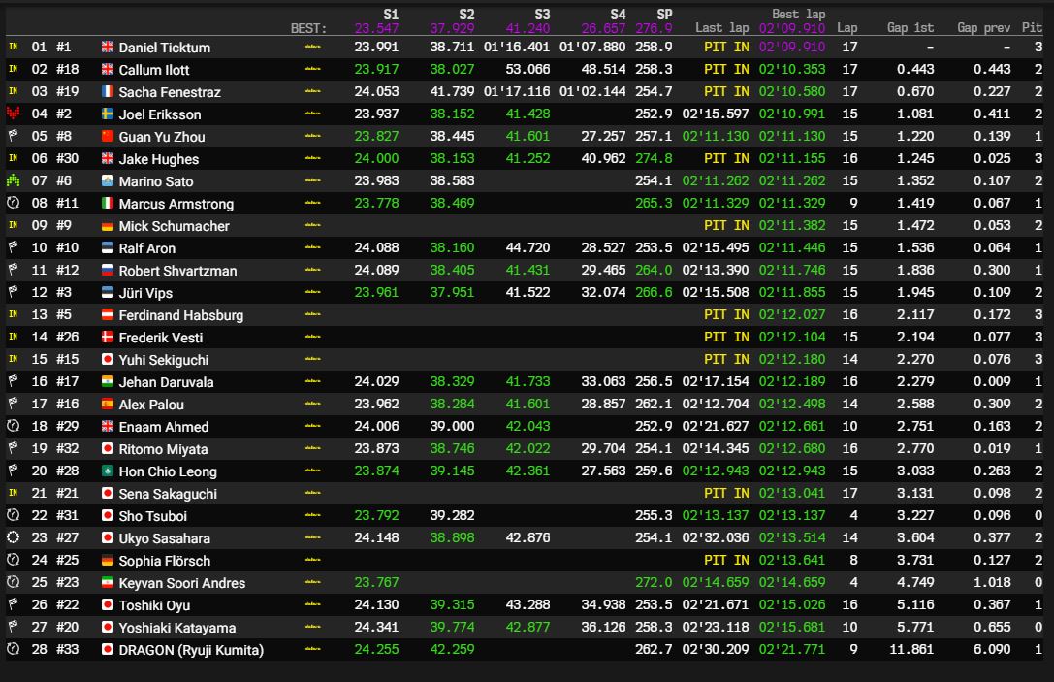Click Sacha Fenestraz's French flag icon

[108, 91]
